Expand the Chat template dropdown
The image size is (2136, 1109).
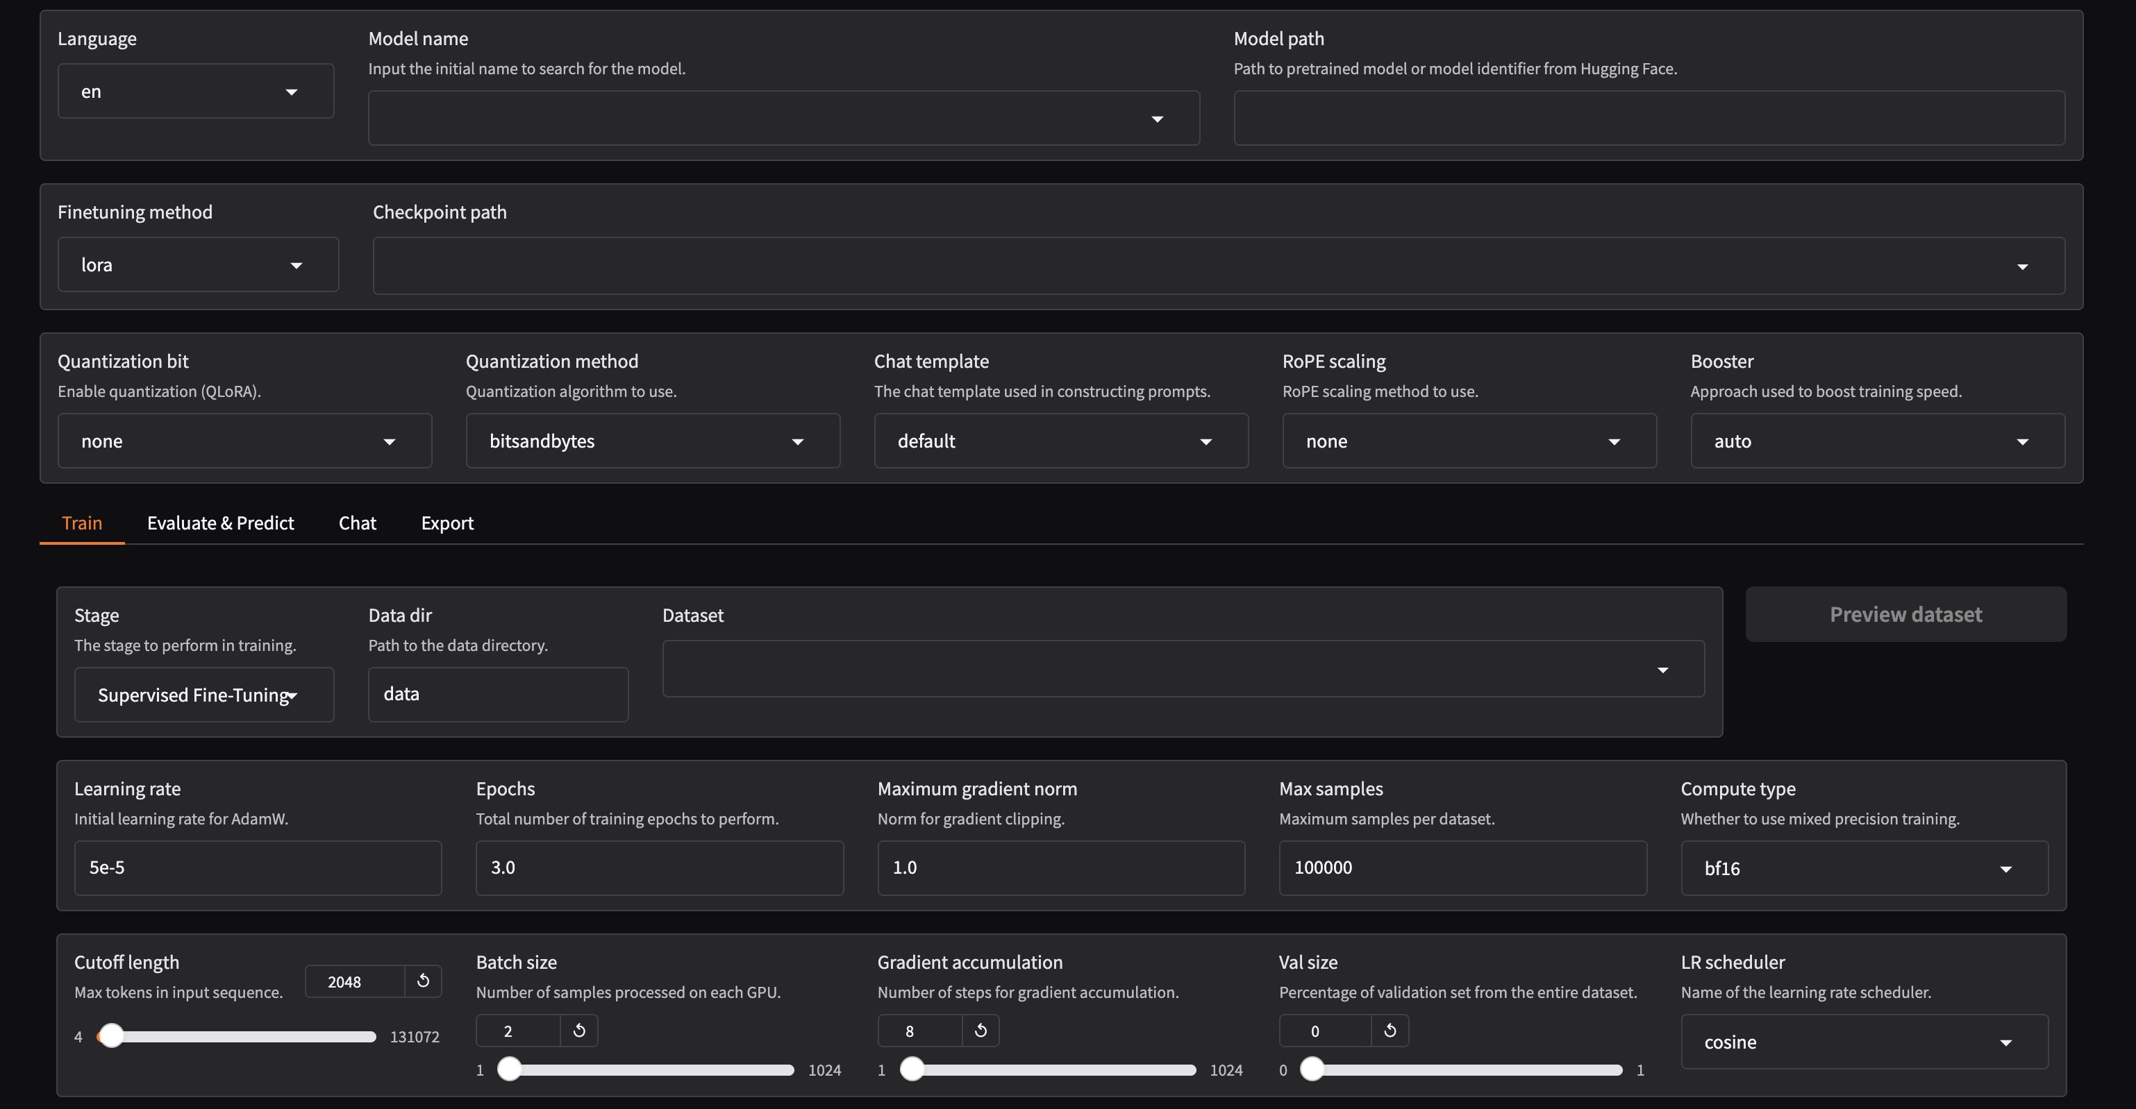(1060, 441)
